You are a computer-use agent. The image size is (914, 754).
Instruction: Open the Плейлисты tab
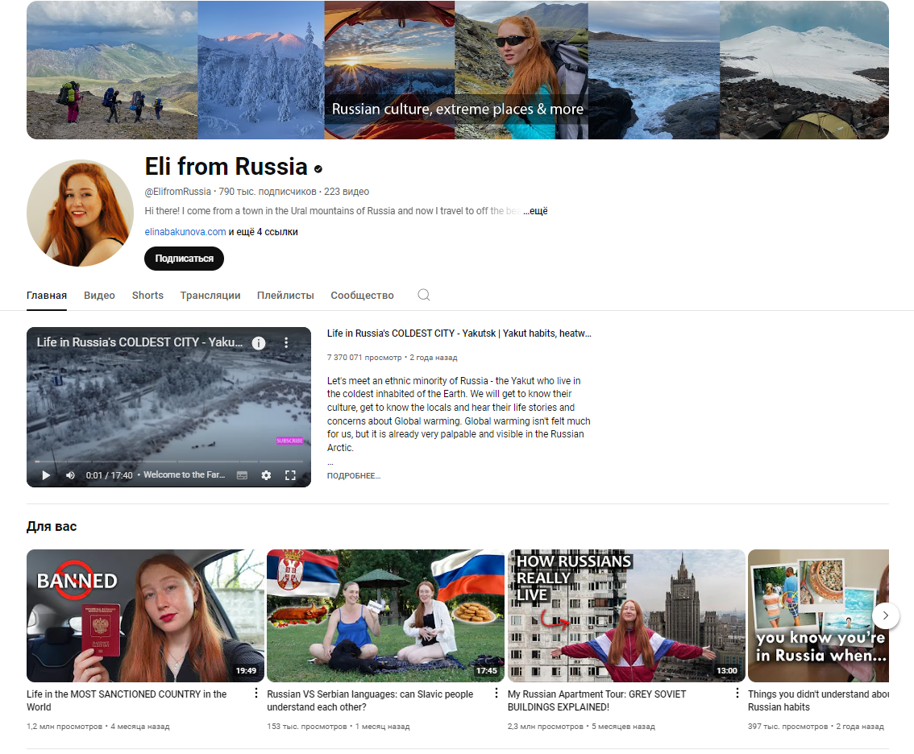pos(285,296)
